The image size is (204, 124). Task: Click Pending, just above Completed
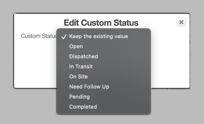pos(79,97)
